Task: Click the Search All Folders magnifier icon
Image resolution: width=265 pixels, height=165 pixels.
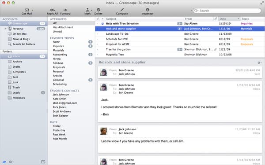Action: point(10,44)
